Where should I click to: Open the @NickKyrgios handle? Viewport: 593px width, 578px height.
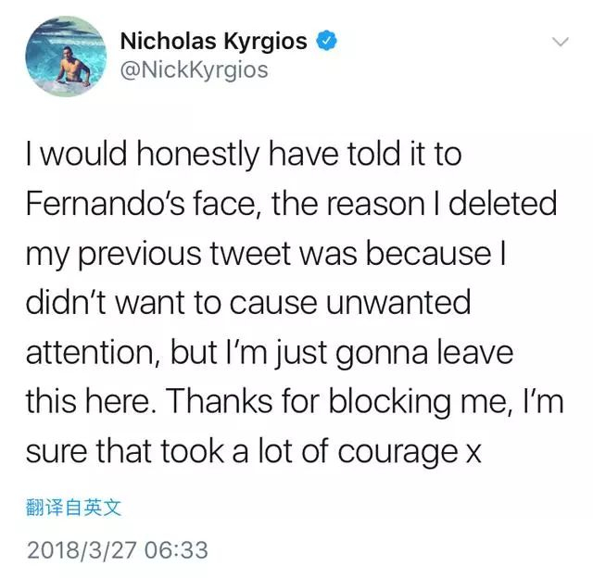[195, 70]
